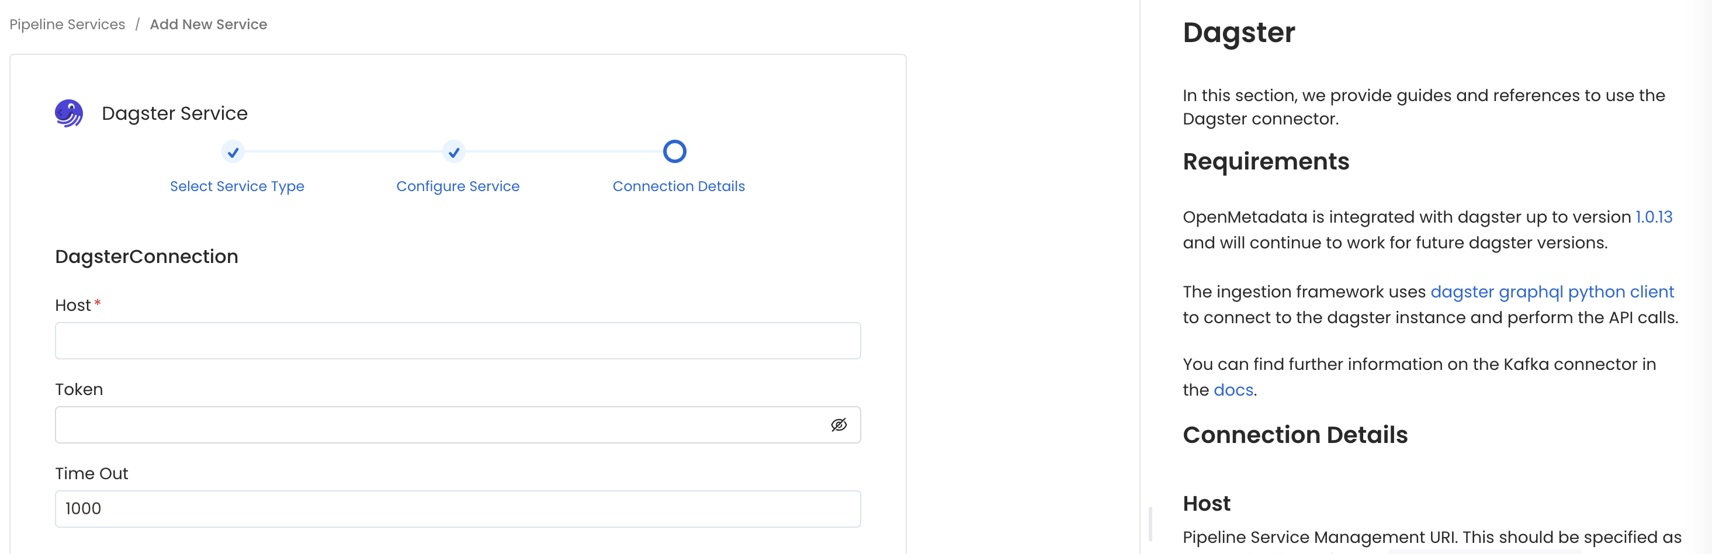The image size is (1712, 554).
Task: Navigate to Pipeline Services breadcrumb
Action: coord(67,24)
